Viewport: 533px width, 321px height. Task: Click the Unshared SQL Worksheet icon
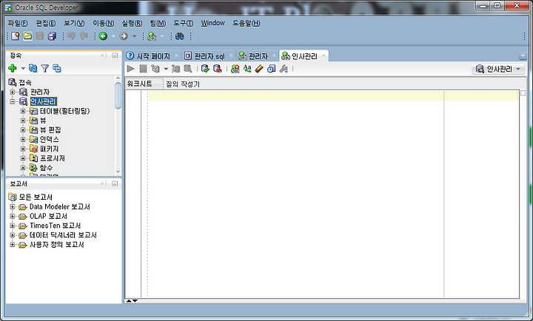pyautogui.click(x=235, y=69)
